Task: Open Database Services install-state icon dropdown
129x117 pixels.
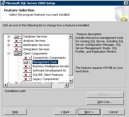Action: click(18, 36)
